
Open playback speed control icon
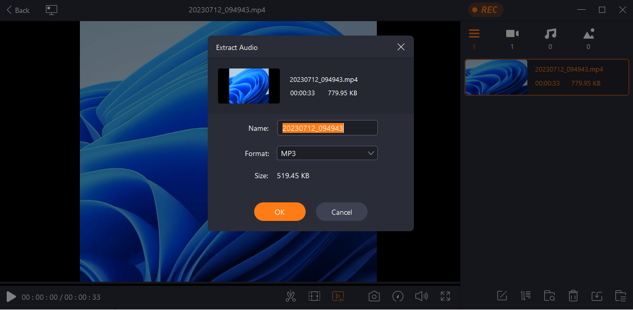pyautogui.click(x=398, y=296)
